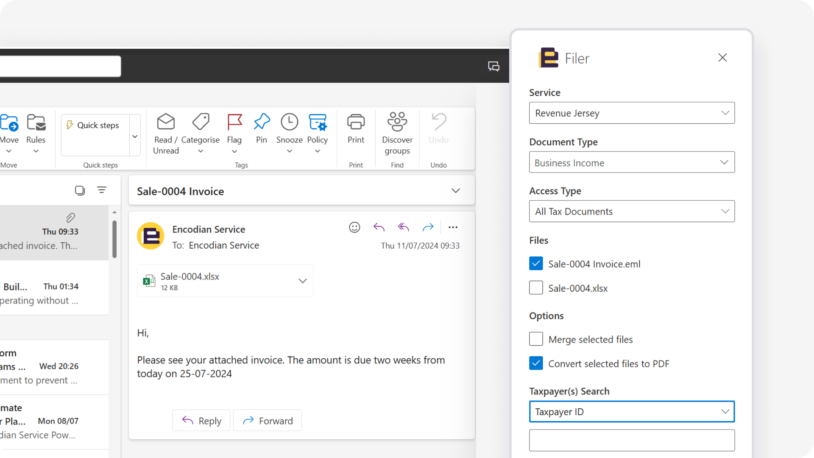Enable Merge selected files option
Screen dimensions: 814x458
[x=536, y=339]
